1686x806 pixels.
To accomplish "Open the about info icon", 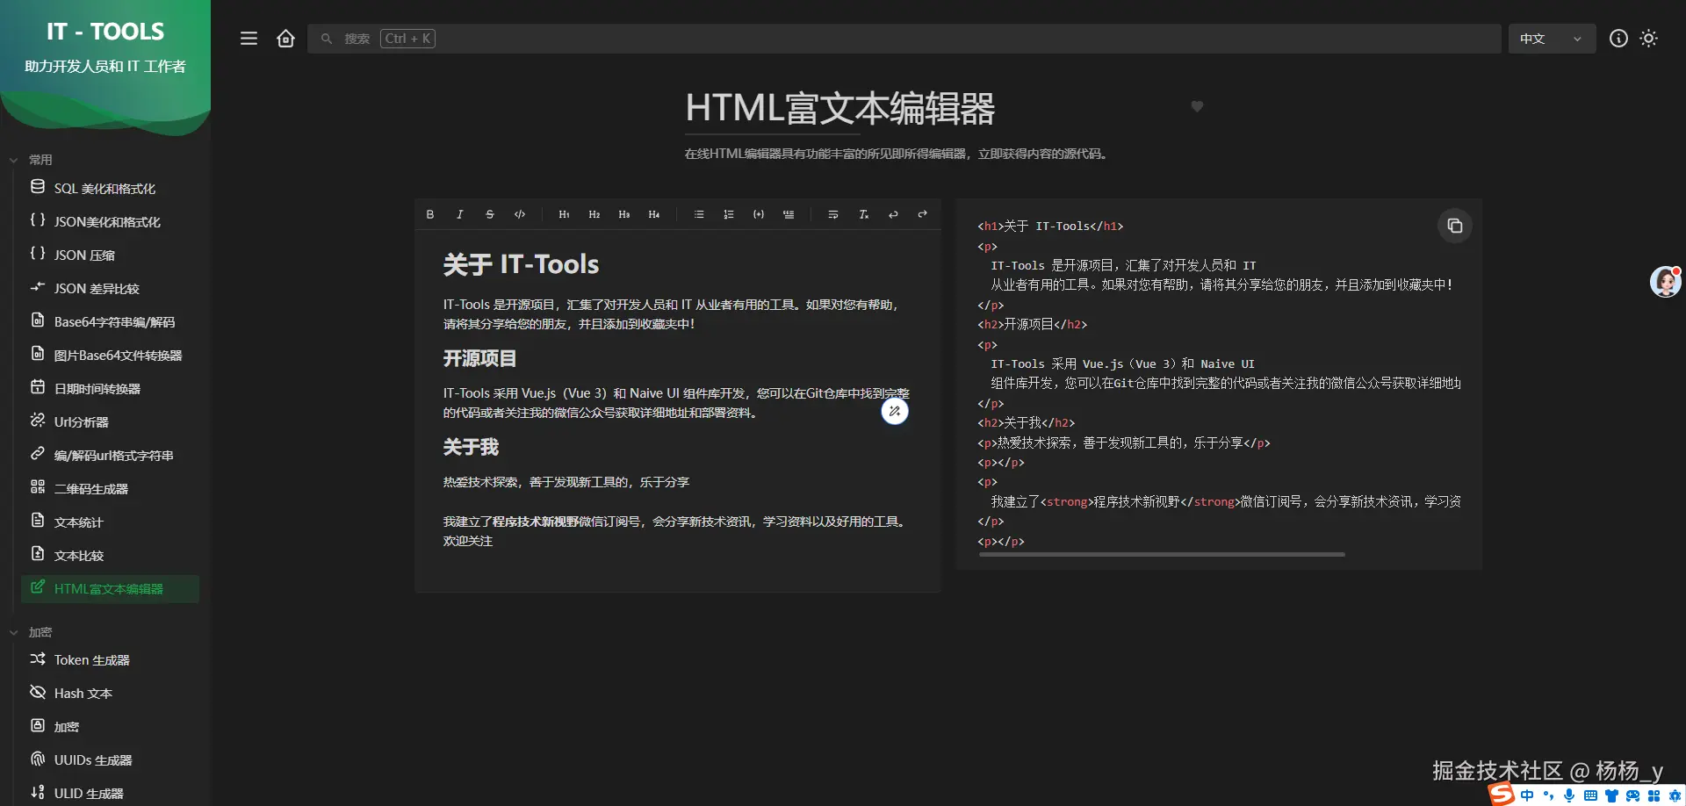I will click(1618, 39).
